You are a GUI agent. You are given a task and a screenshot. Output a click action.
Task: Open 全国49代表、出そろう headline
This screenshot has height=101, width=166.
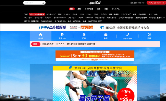[69, 44]
